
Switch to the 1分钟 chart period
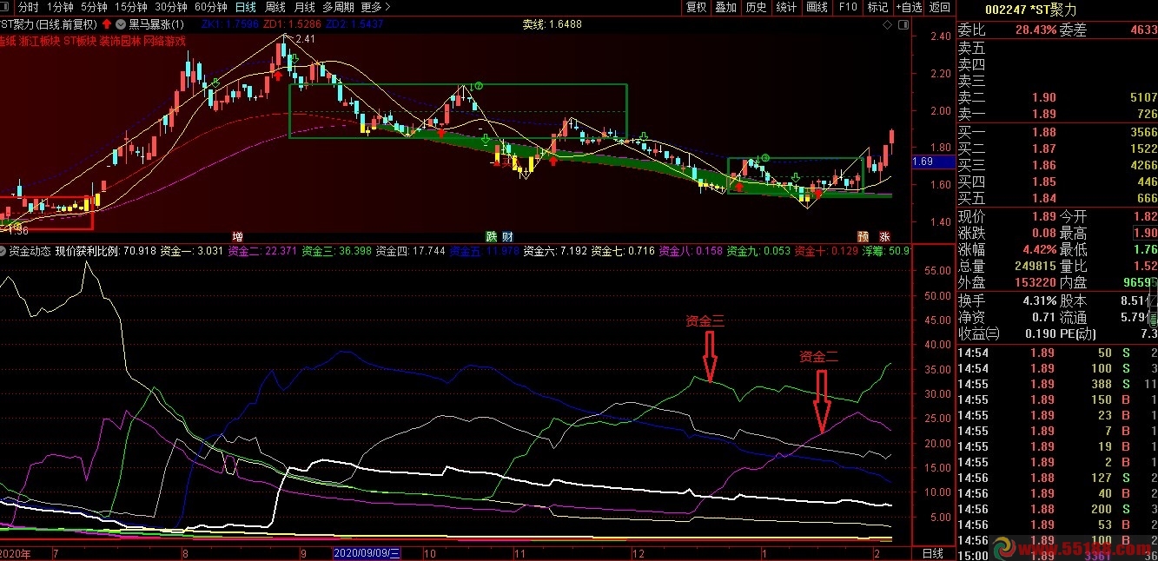pos(59,7)
